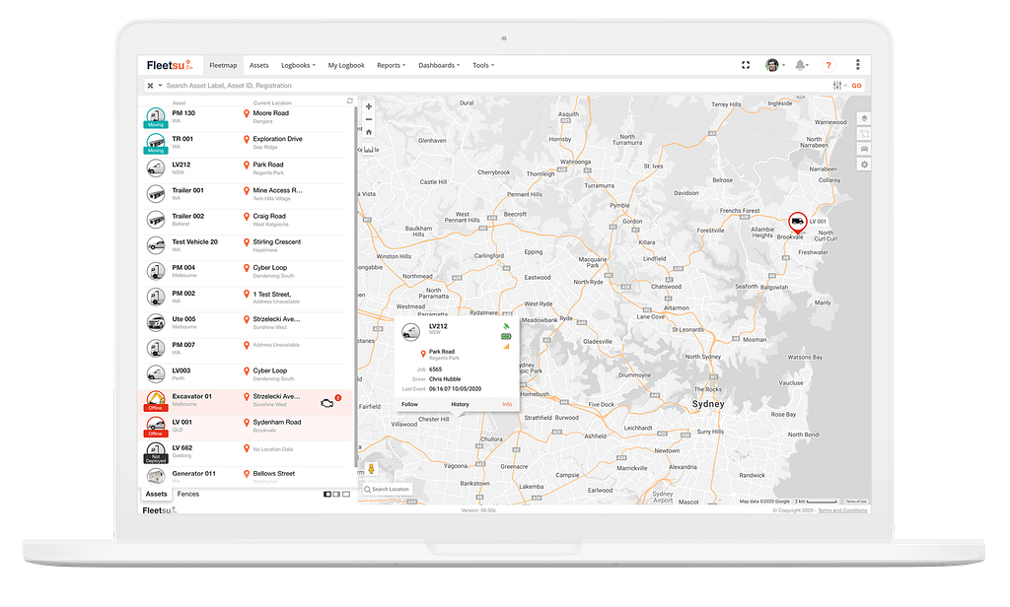This screenshot has width=1010, height=607.
Task: Open My Logbook
Action: 346,65
